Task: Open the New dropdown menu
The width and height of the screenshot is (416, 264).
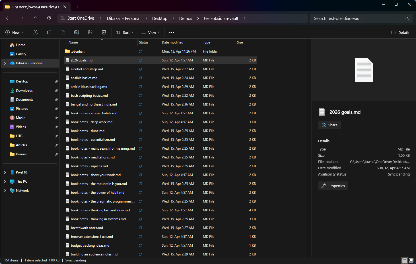Action: coord(14,32)
